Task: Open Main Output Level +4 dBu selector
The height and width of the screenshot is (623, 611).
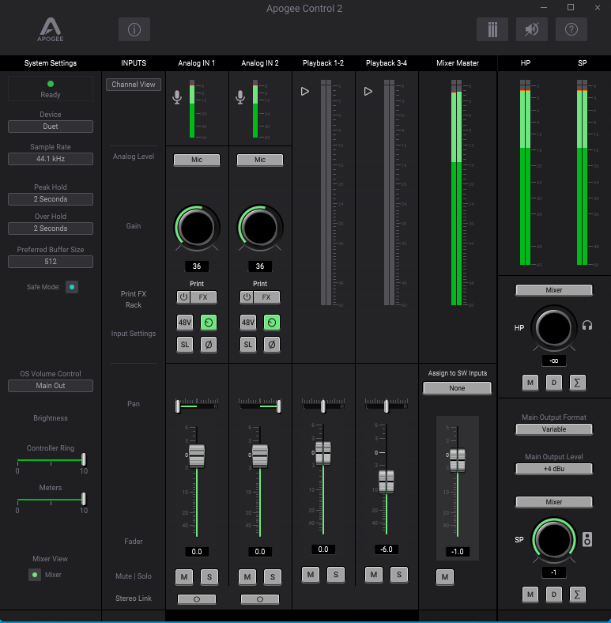Action: point(554,469)
